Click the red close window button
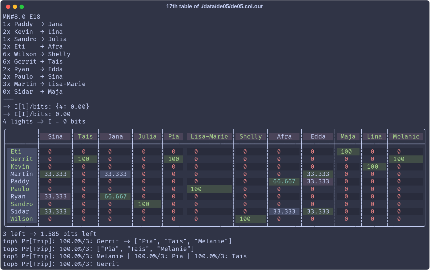The image size is (430, 270). point(8,7)
